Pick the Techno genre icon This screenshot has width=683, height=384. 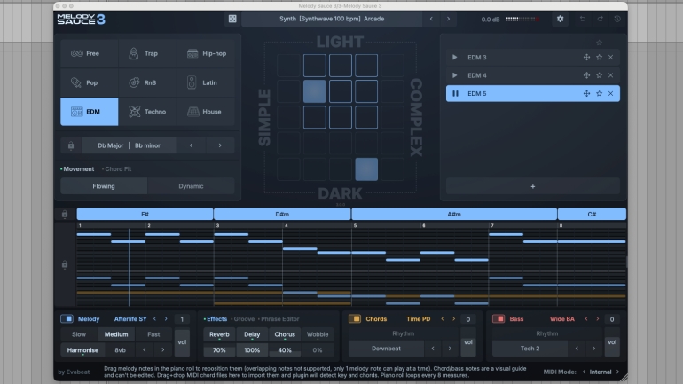click(136, 112)
